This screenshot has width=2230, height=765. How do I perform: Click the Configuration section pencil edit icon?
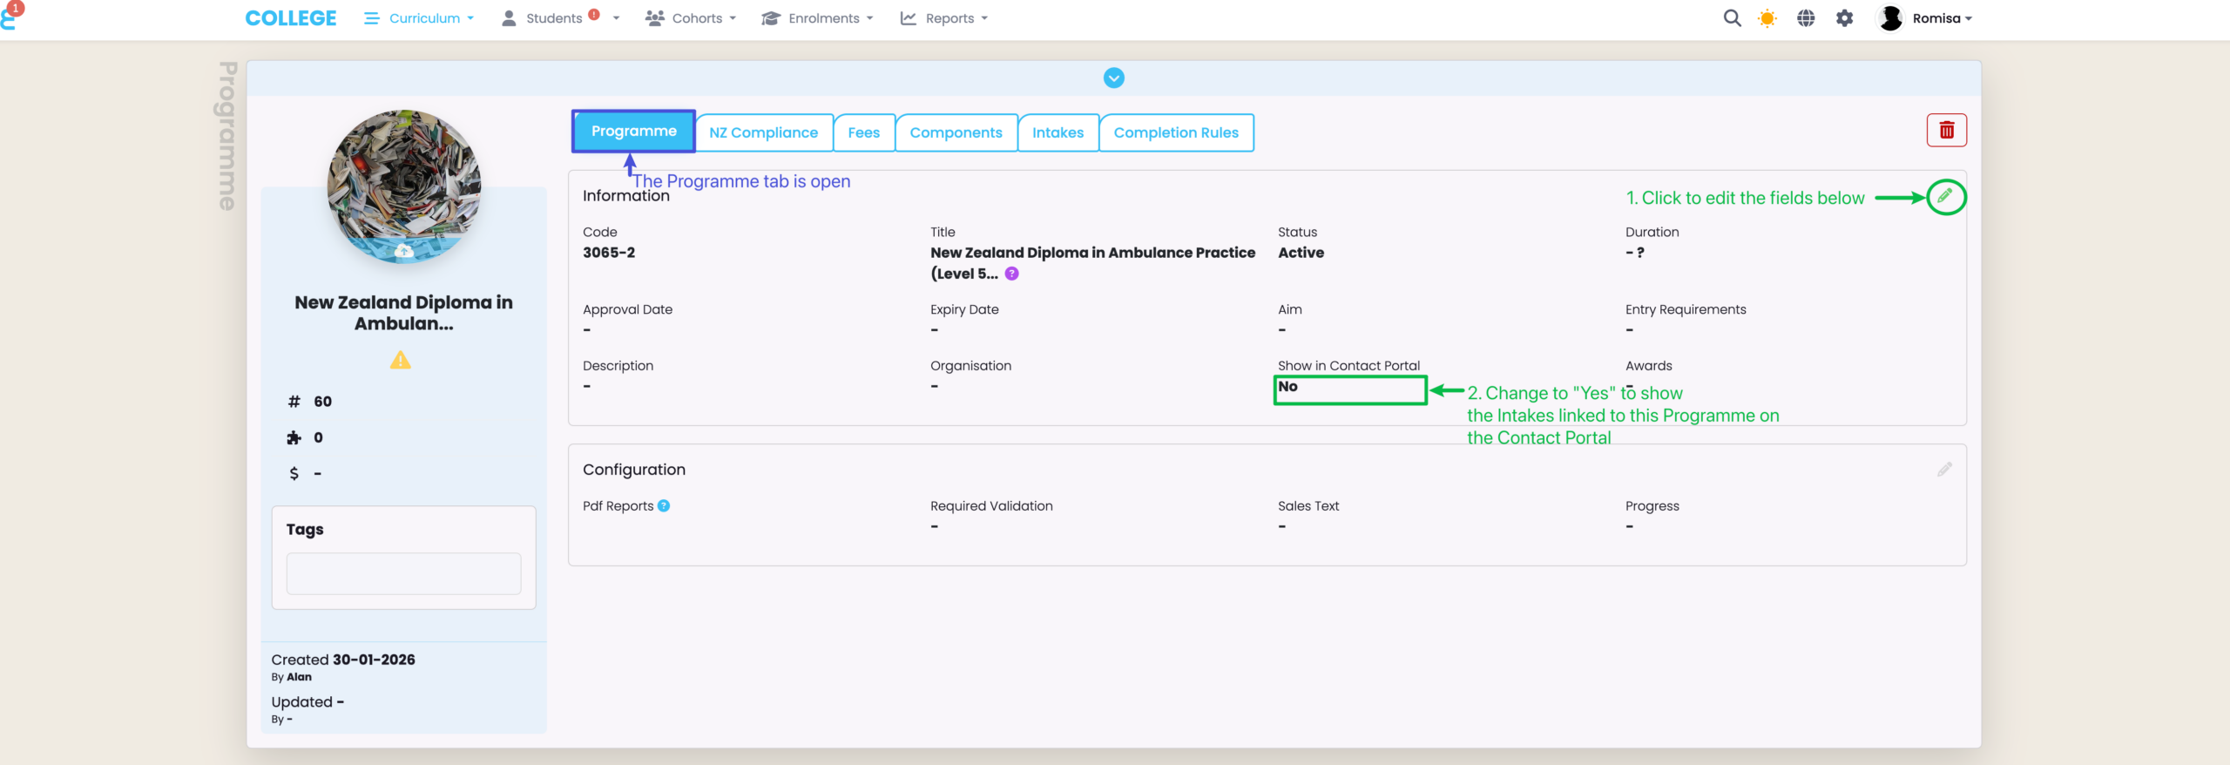pos(1944,470)
